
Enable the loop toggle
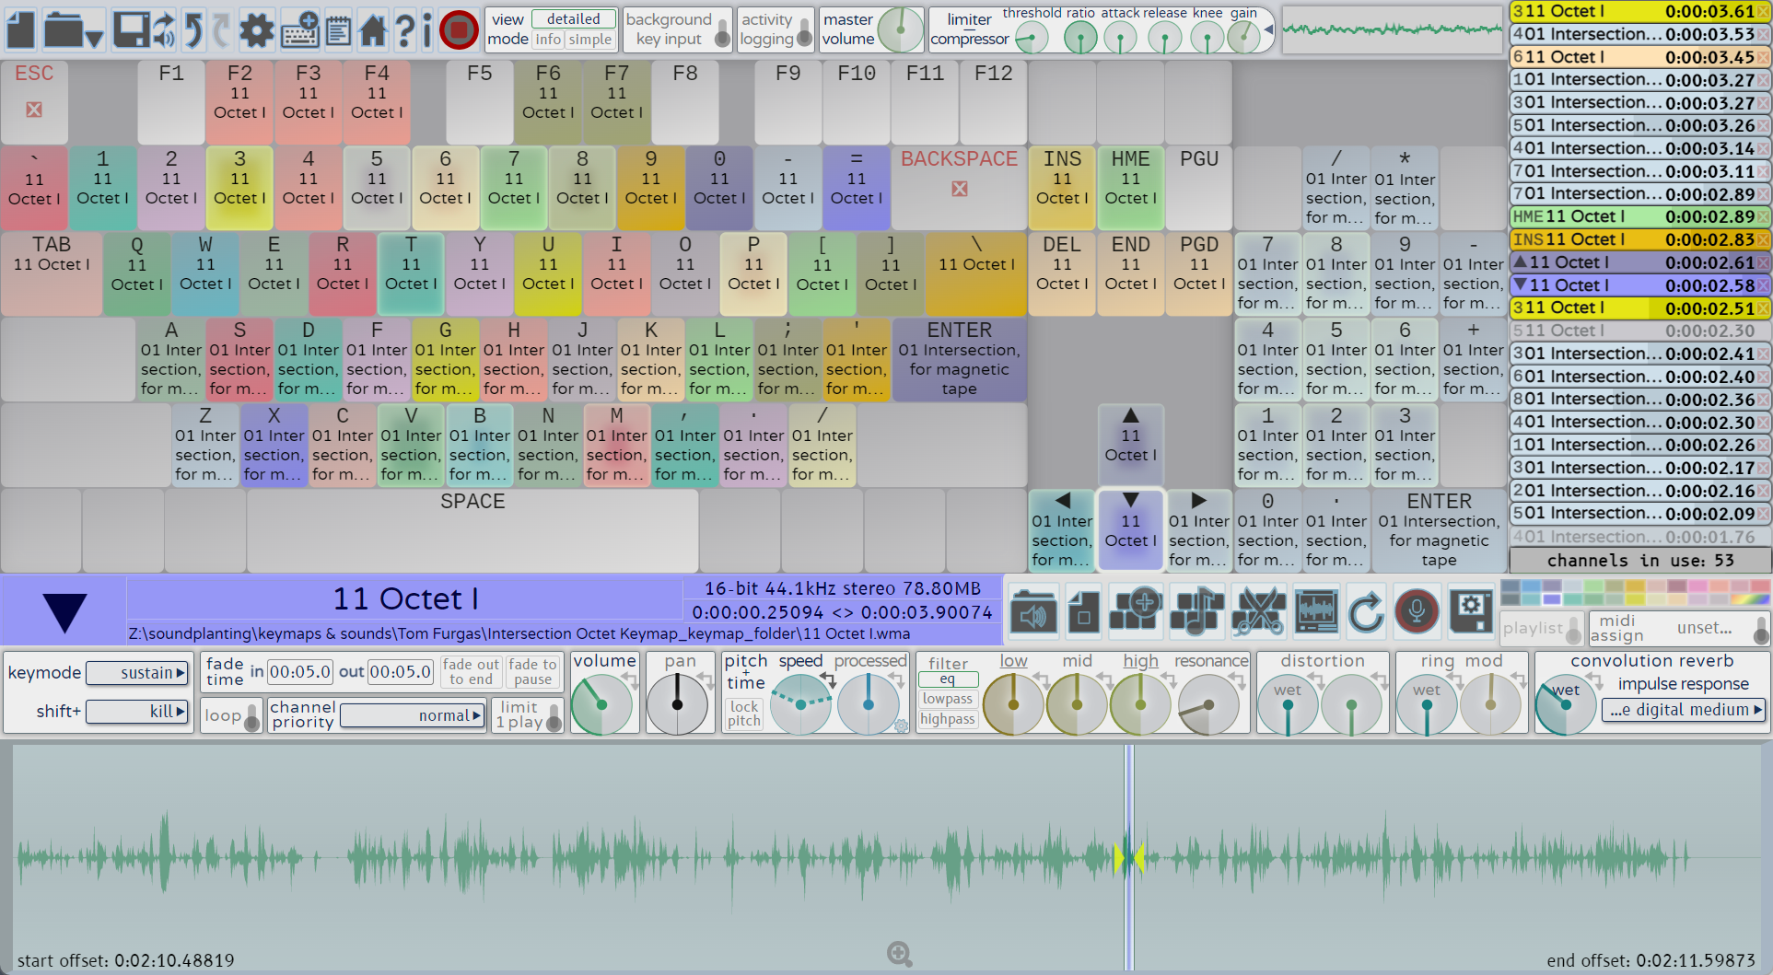coord(251,716)
